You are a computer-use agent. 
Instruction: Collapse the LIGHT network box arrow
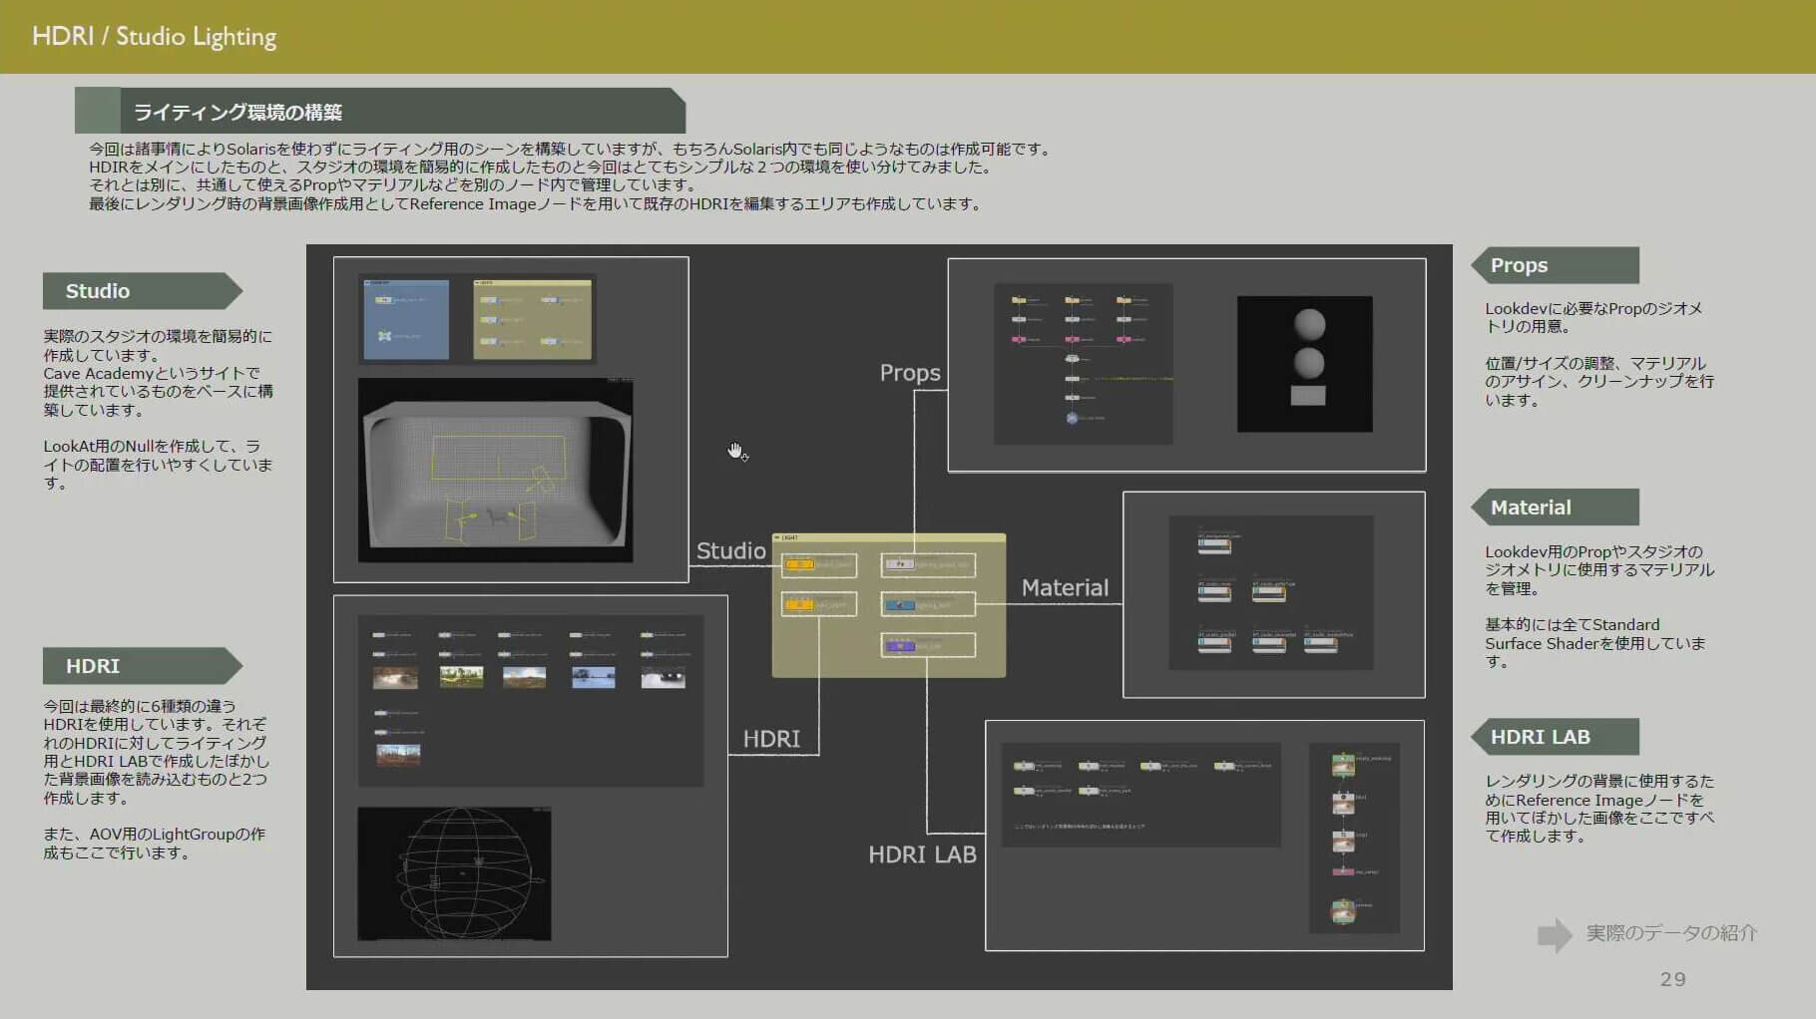778,538
